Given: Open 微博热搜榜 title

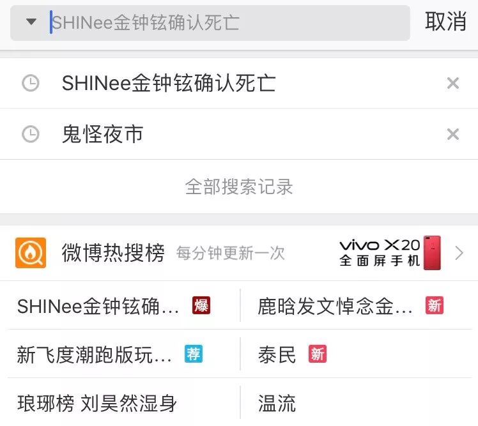Looking at the screenshot, I should pyautogui.click(x=113, y=253).
